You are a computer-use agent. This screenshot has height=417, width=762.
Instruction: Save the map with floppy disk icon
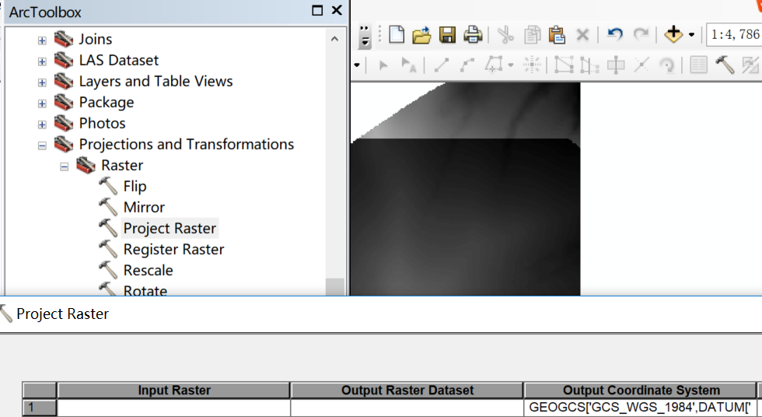coord(447,35)
